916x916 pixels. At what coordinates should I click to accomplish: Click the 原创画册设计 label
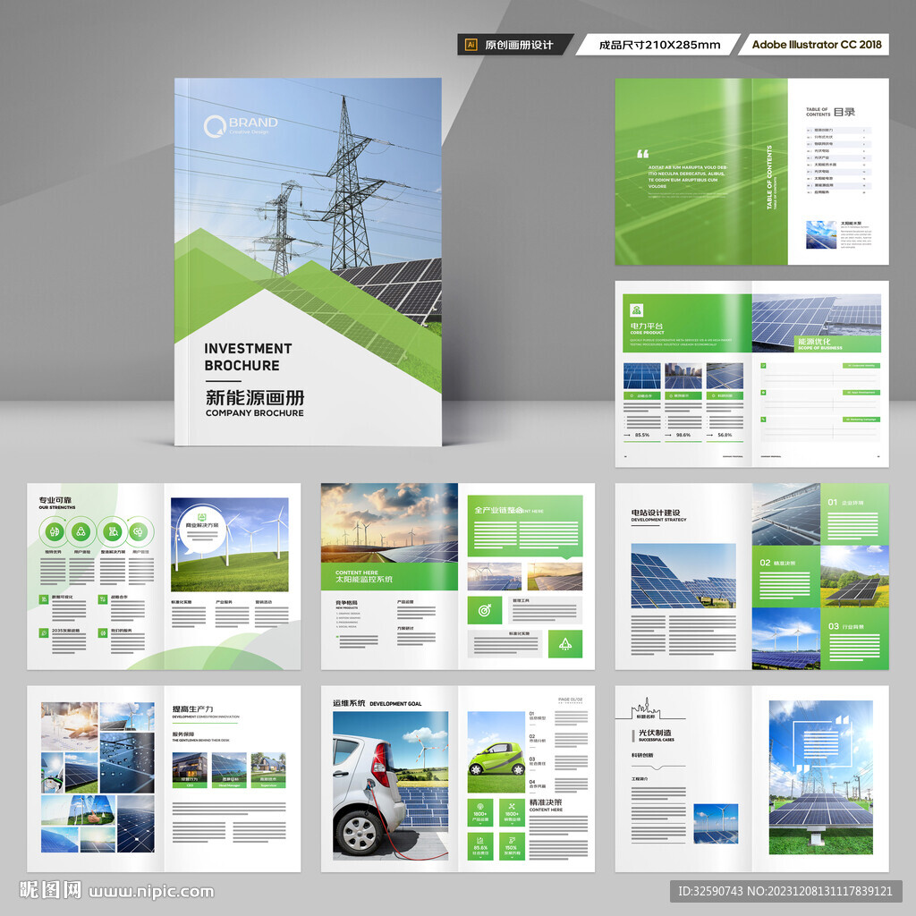point(520,45)
